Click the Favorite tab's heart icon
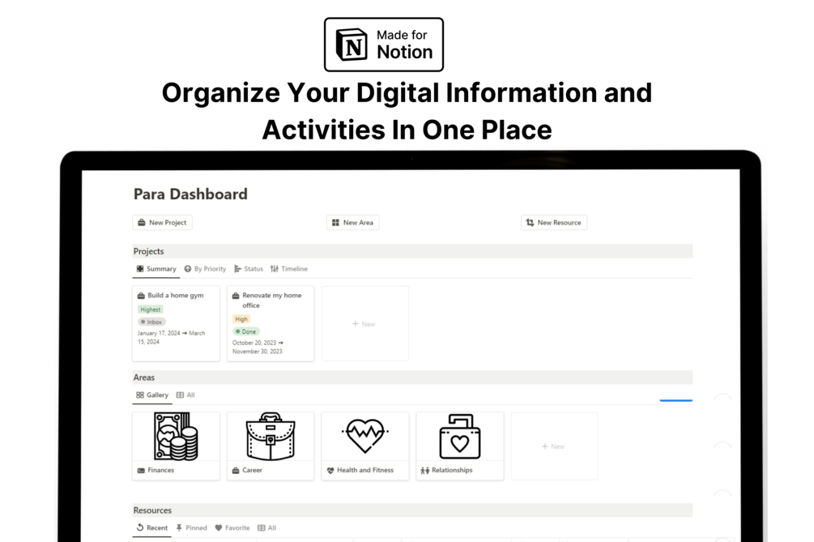This screenshot has width=814, height=542. click(x=219, y=528)
